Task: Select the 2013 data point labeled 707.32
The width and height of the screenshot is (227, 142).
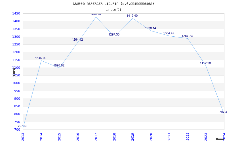Action: pyautogui.click(x=23, y=126)
